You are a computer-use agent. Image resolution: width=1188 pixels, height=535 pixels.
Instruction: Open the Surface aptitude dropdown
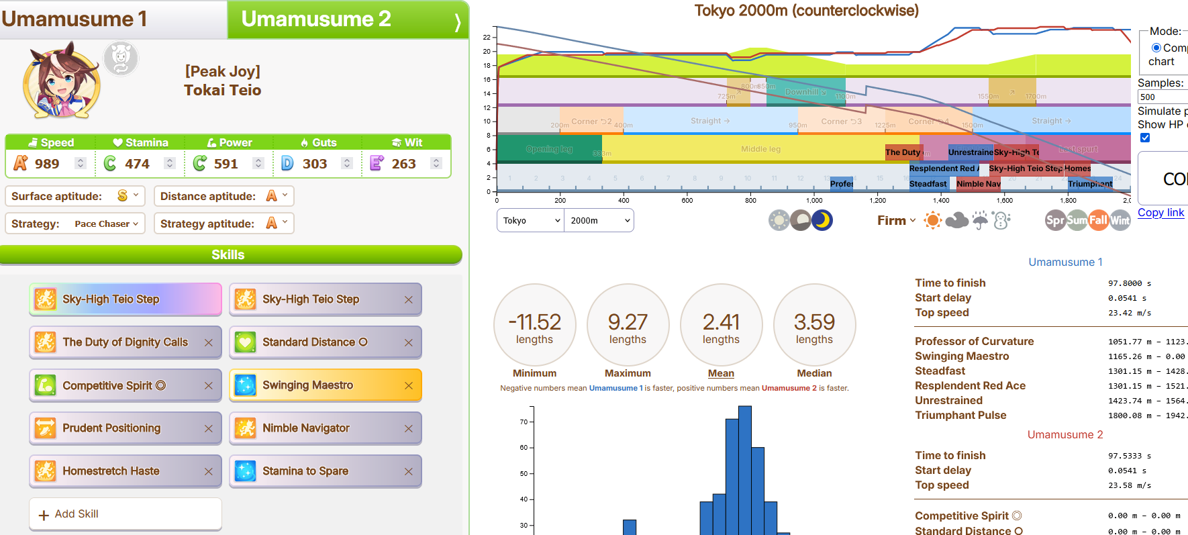(75, 196)
